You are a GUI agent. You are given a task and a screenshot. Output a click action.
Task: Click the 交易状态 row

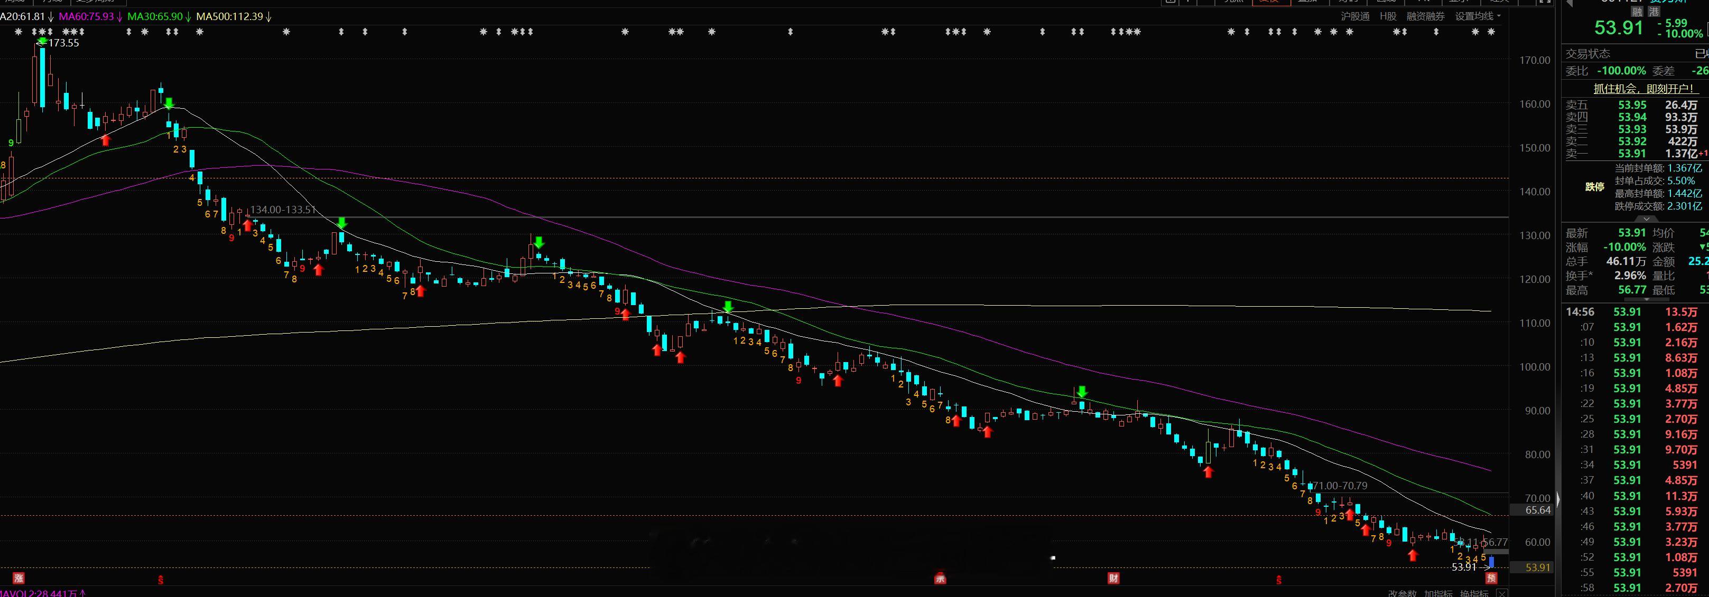(1636, 54)
